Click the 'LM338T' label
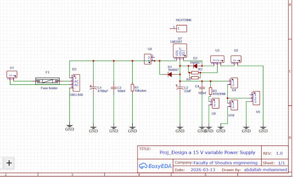 pyautogui.click(x=176, y=42)
